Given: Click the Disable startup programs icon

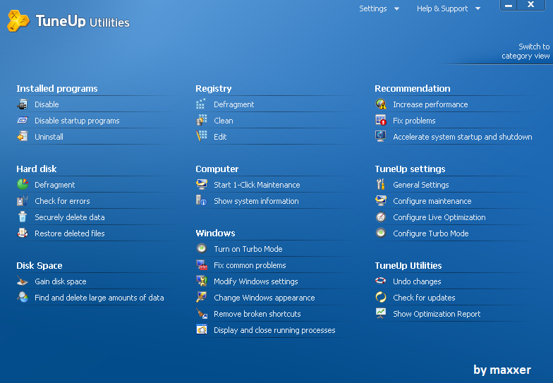Looking at the screenshot, I should click(23, 121).
